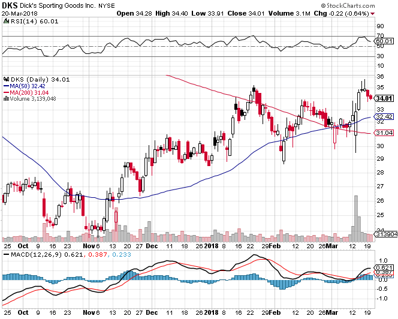Screen dimensions: 398x319
Task: Click the MA(200) 31.04 legend entry
Action: tap(26, 93)
